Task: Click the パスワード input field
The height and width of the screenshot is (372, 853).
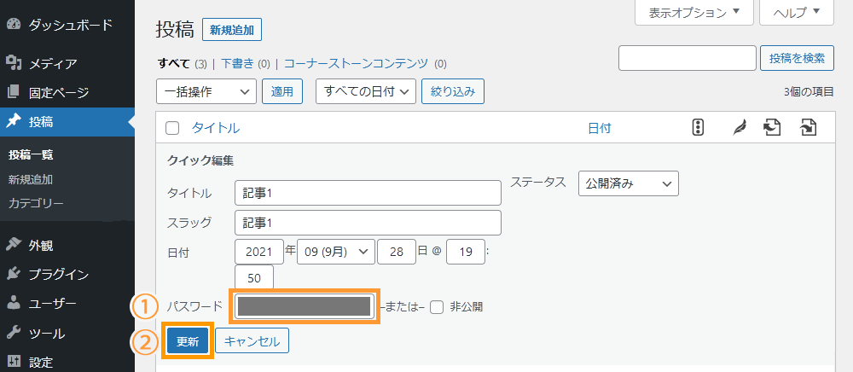Action: point(305,306)
